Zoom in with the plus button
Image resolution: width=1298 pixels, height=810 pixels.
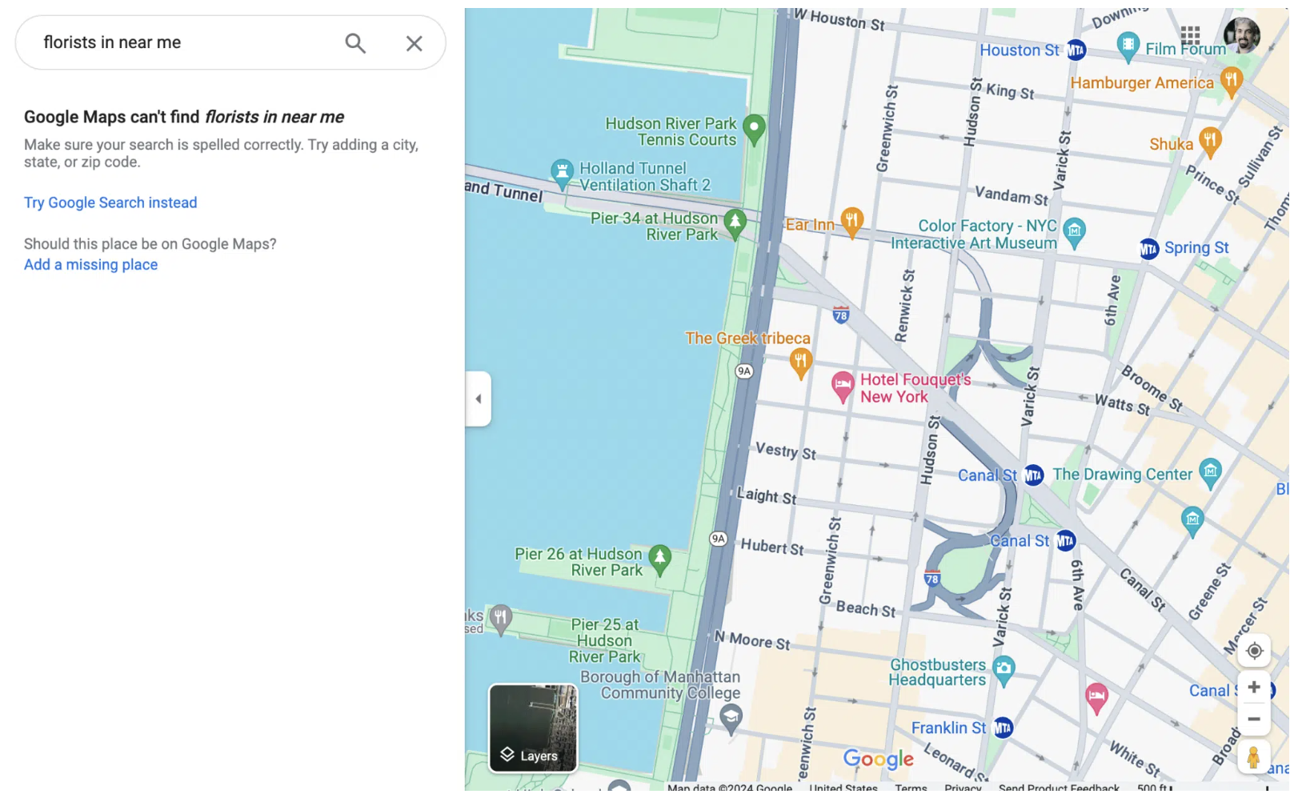[1254, 688]
